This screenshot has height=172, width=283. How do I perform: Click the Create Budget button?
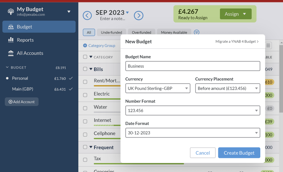tap(239, 153)
